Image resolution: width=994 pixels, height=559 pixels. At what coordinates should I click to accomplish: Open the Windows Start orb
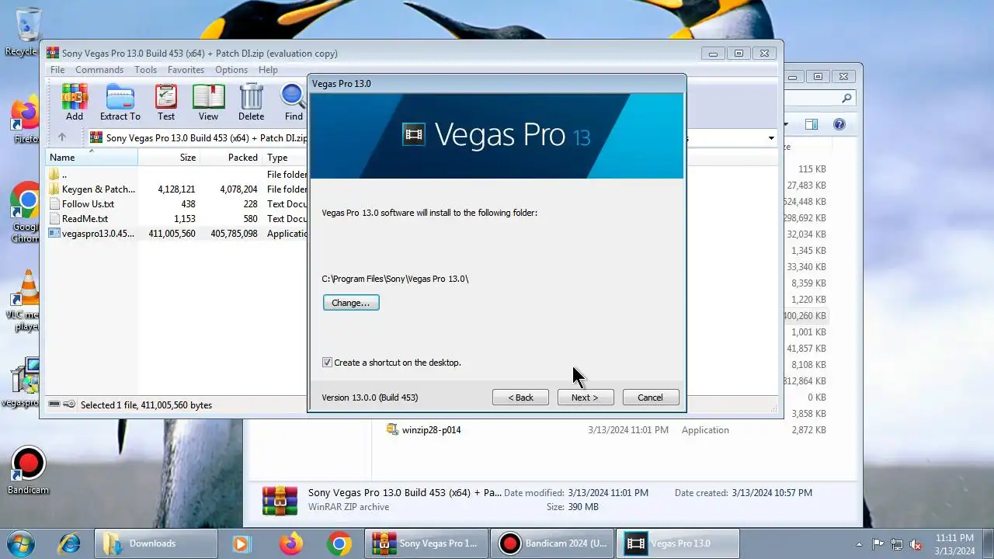(21, 543)
